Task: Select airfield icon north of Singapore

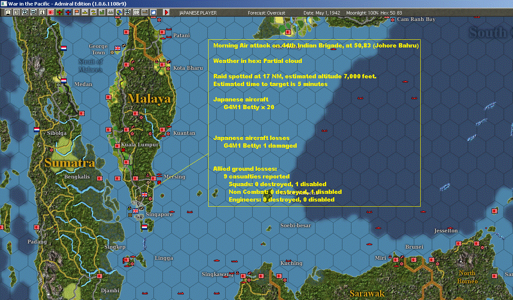Action: click(x=142, y=208)
